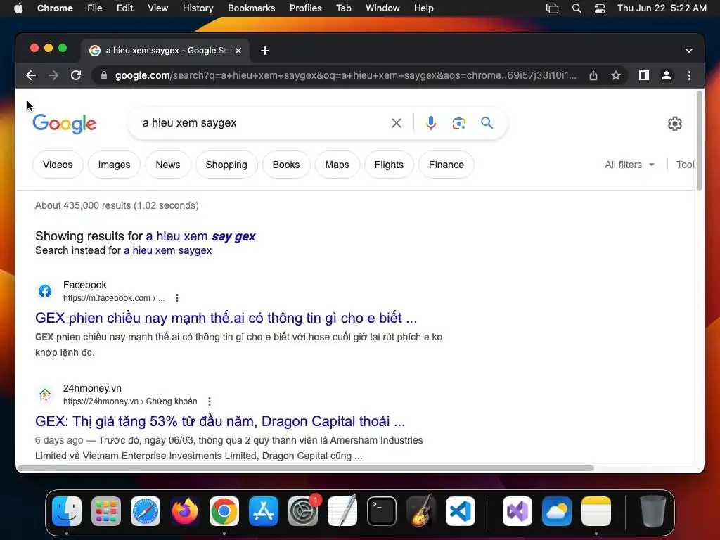Open Spotlight search in menu bar
Image resolution: width=720 pixels, height=540 pixels.
(x=577, y=8)
